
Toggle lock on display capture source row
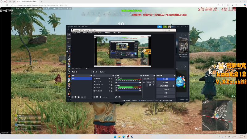112,91
